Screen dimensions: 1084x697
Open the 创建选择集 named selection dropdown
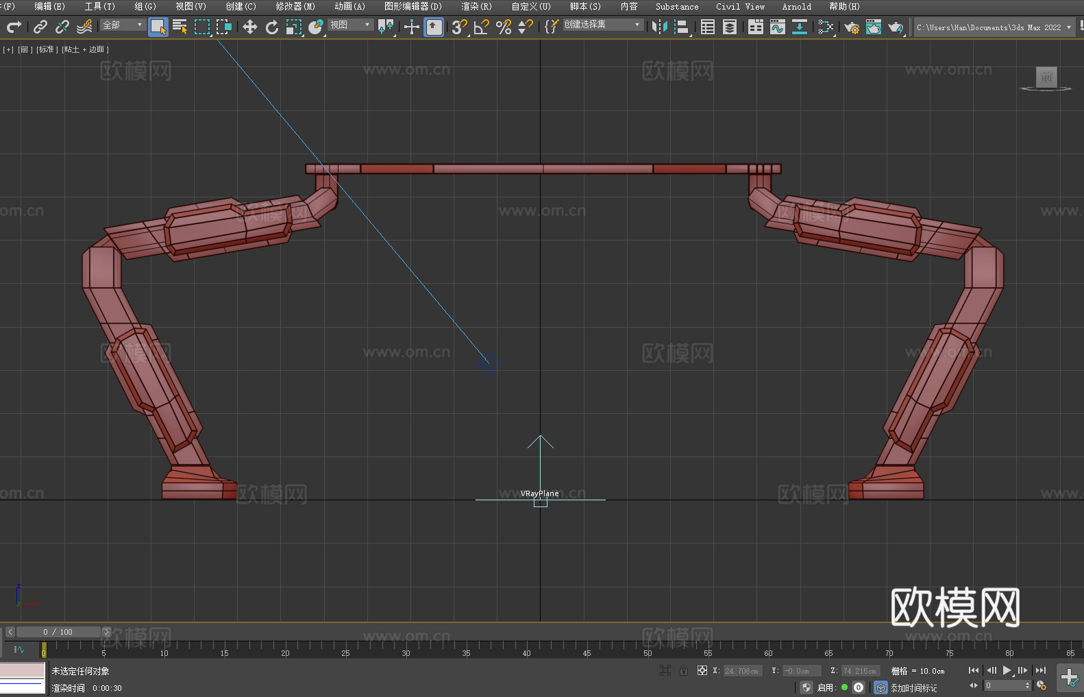(x=603, y=25)
